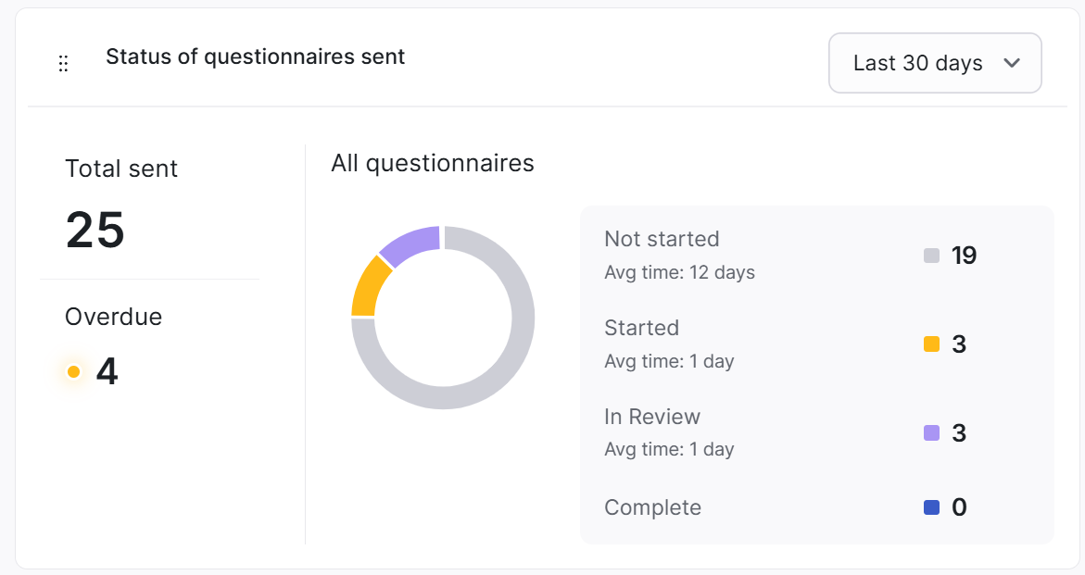
Task: Click the Started status label
Action: tap(641, 328)
